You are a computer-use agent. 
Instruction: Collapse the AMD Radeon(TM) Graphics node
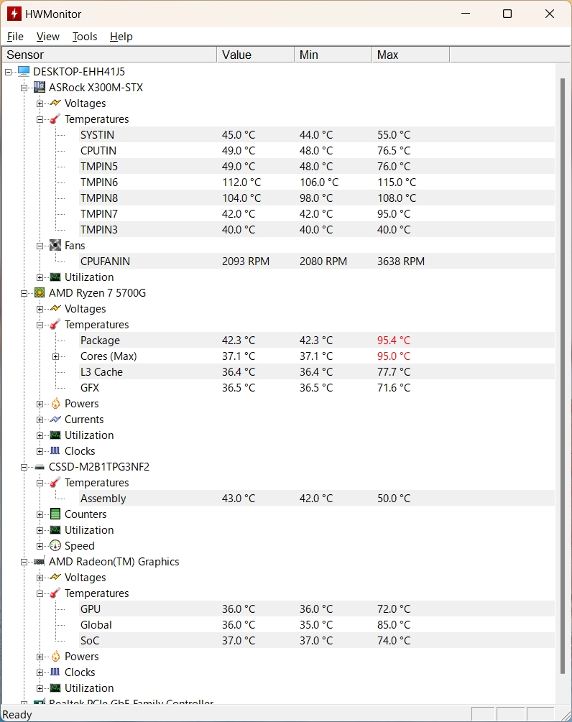(x=24, y=562)
